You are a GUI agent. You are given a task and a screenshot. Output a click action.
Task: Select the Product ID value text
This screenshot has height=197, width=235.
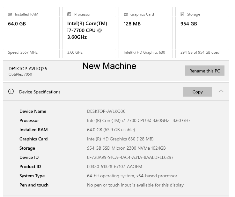tap(114, 166)
